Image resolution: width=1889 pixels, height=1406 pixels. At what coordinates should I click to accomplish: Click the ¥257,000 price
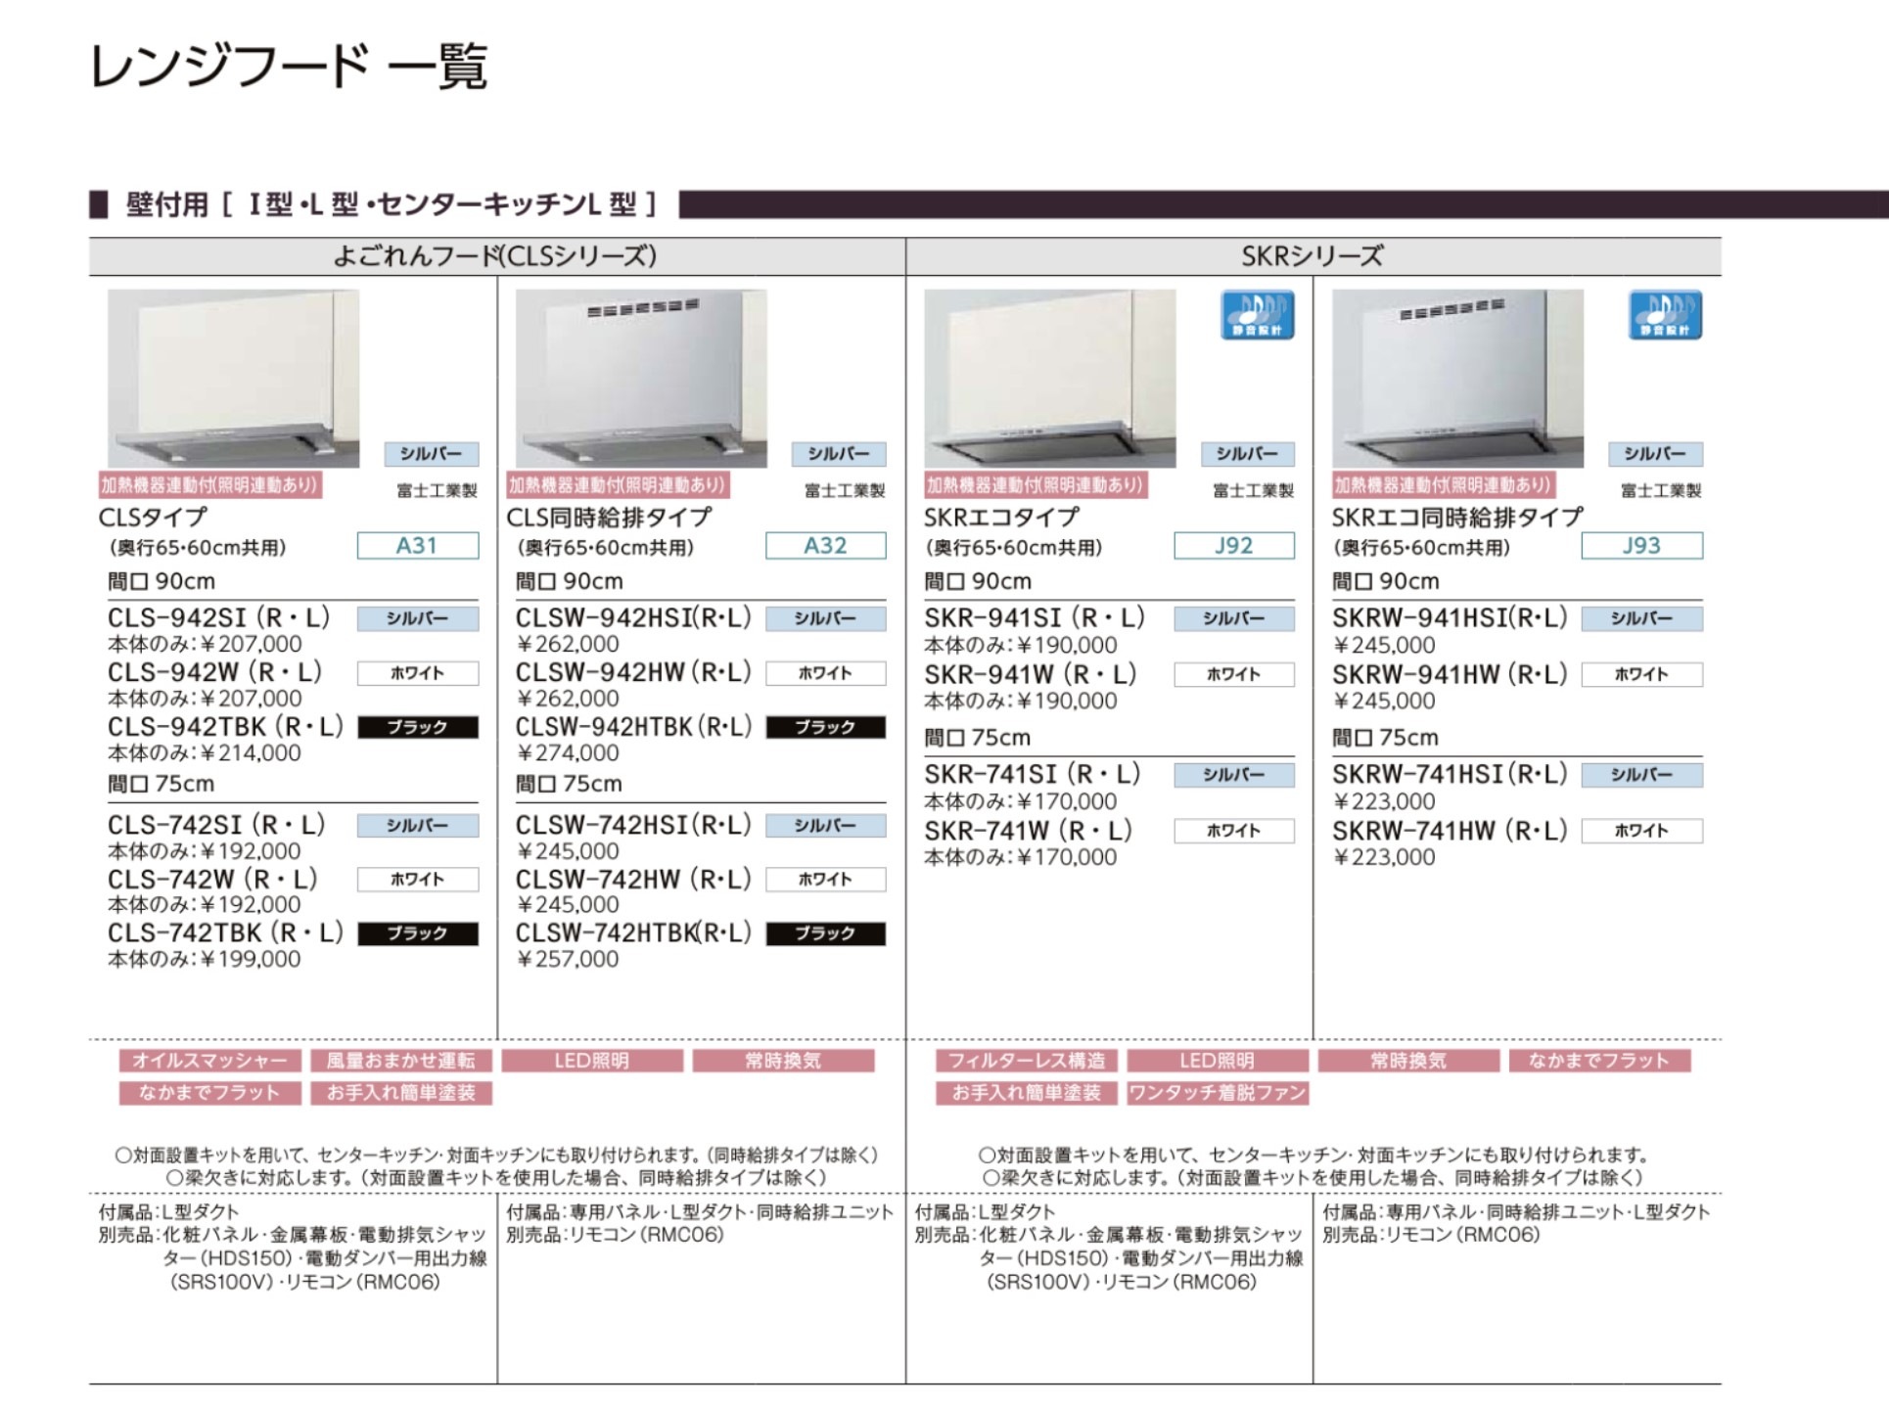pyautogui.click(x=568, y=960)
